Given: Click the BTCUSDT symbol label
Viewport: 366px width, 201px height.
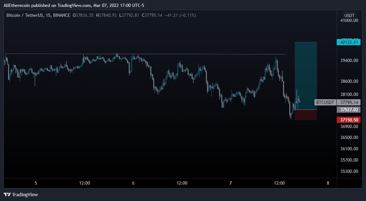Looking at the screenshot, I should pos(325,102).
